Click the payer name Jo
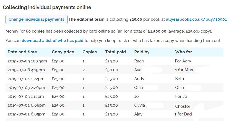Viewport: 234px width, 121px height. click(136, 96)
